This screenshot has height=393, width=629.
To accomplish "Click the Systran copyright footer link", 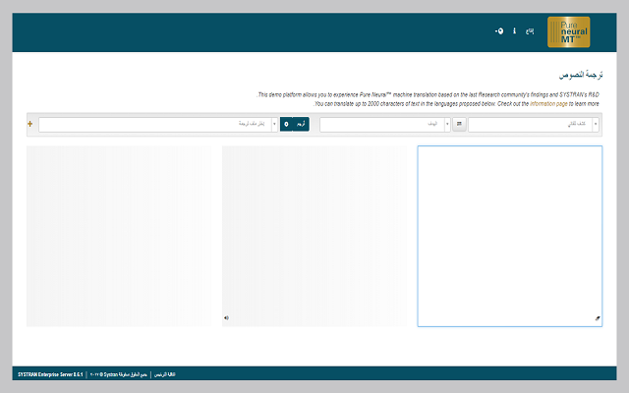I will pyautogui.click(x=119, y=374).
